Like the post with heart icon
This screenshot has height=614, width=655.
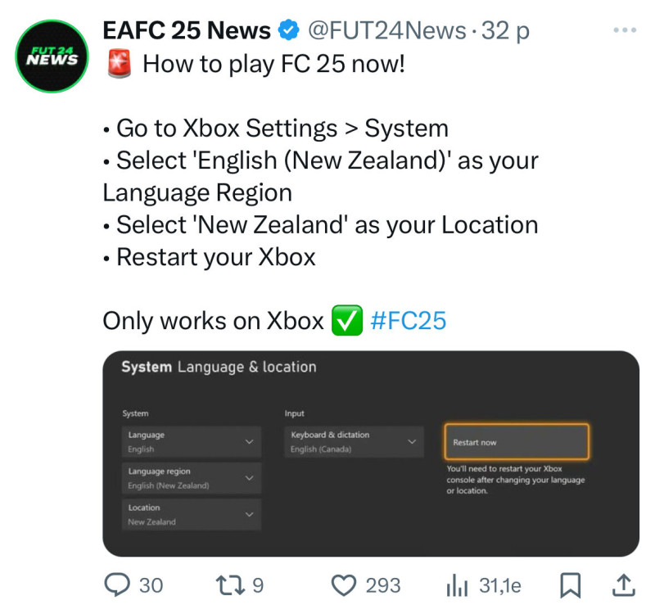[343, 585]
